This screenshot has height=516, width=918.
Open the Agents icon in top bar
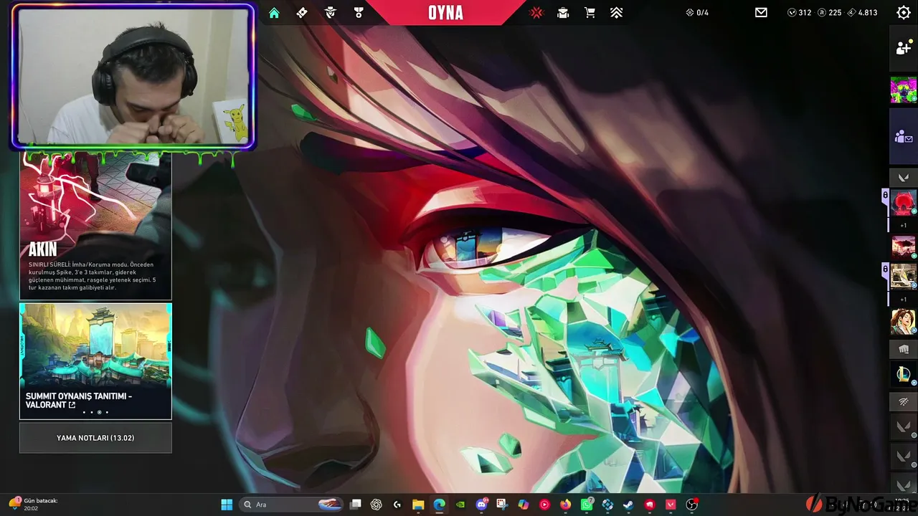331,12
